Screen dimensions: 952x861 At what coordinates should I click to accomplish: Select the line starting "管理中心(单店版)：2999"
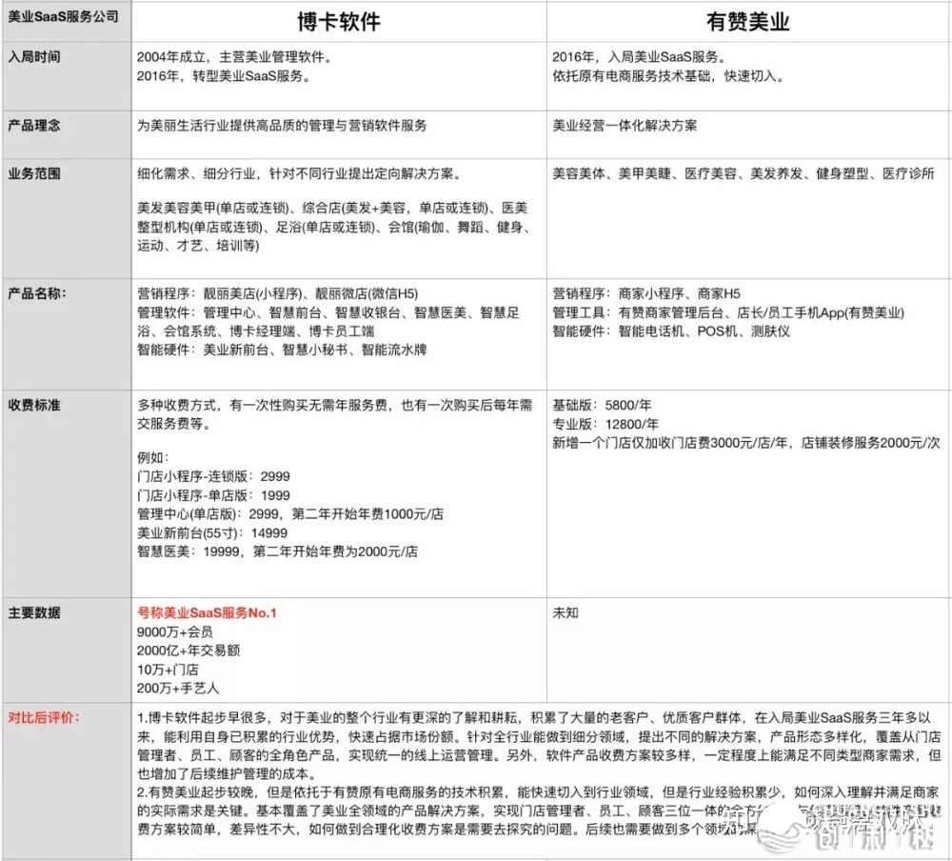[x=290, y=514]
